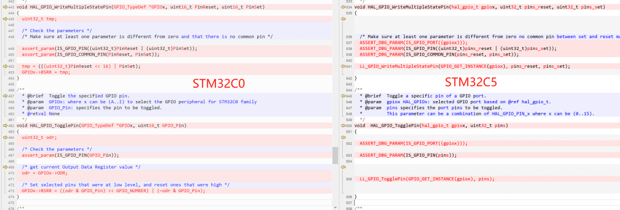Click the yellow arrow beside left line 457
Viewport: 620px width, 210px height.
point(5,96)
